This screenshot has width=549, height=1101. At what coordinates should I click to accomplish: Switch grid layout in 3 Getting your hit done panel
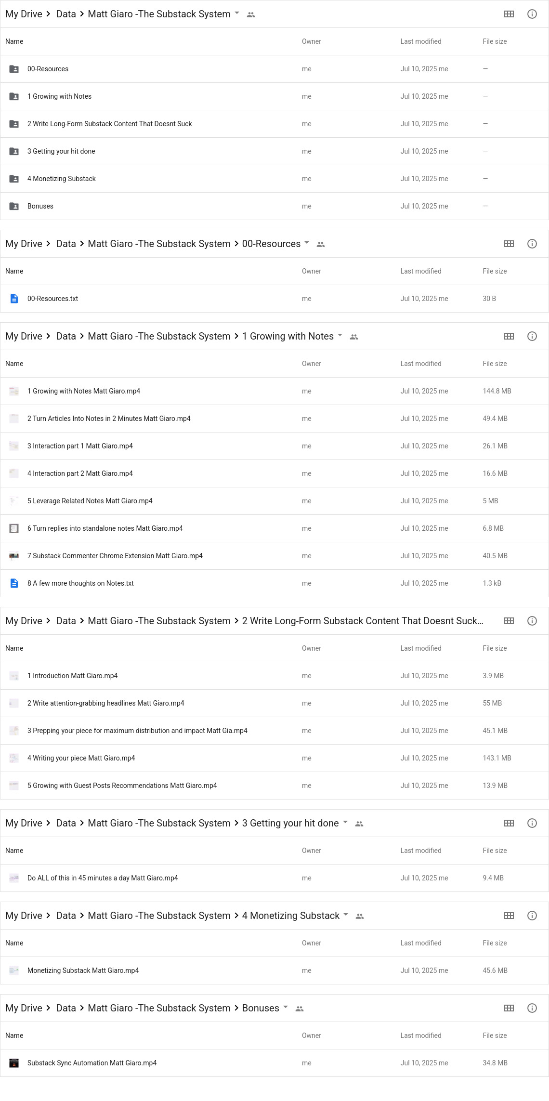pos(509,823)
